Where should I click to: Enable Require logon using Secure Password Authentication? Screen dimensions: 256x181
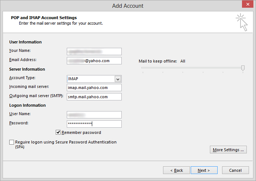[11, 142]
